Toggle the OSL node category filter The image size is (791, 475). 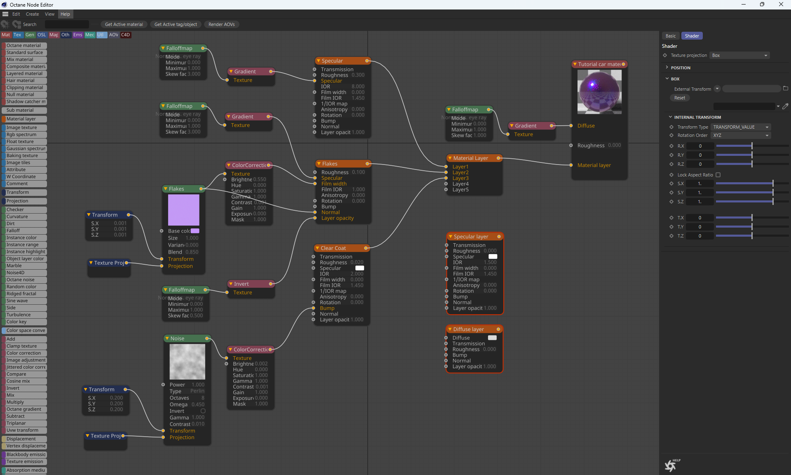(42, 35)
